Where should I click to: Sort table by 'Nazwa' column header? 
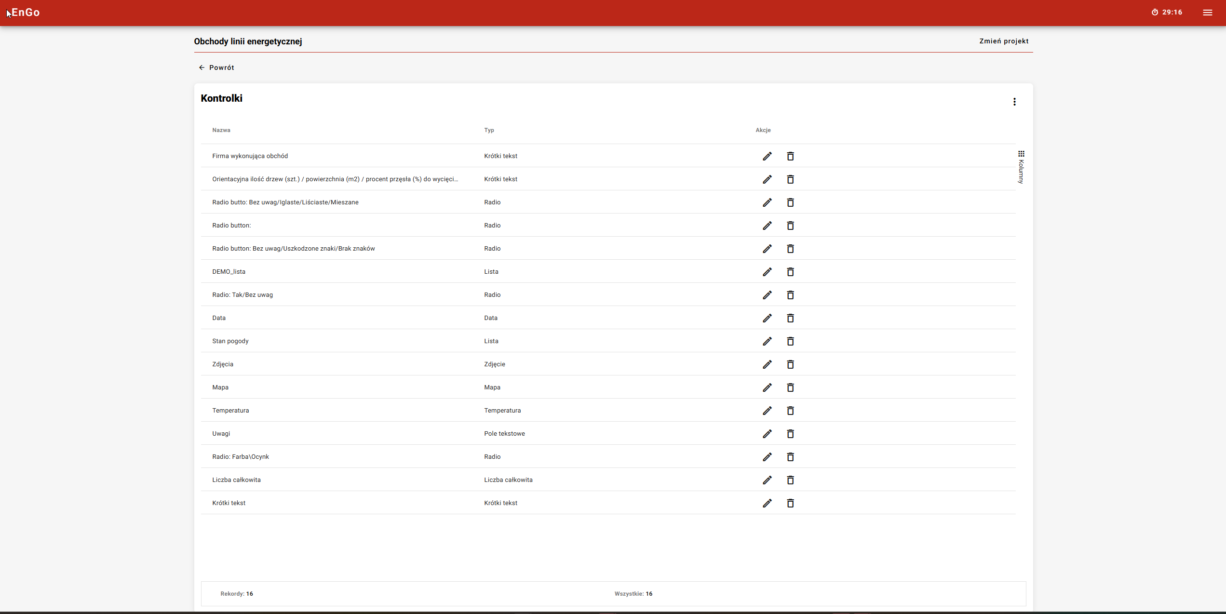pos(221,130)
